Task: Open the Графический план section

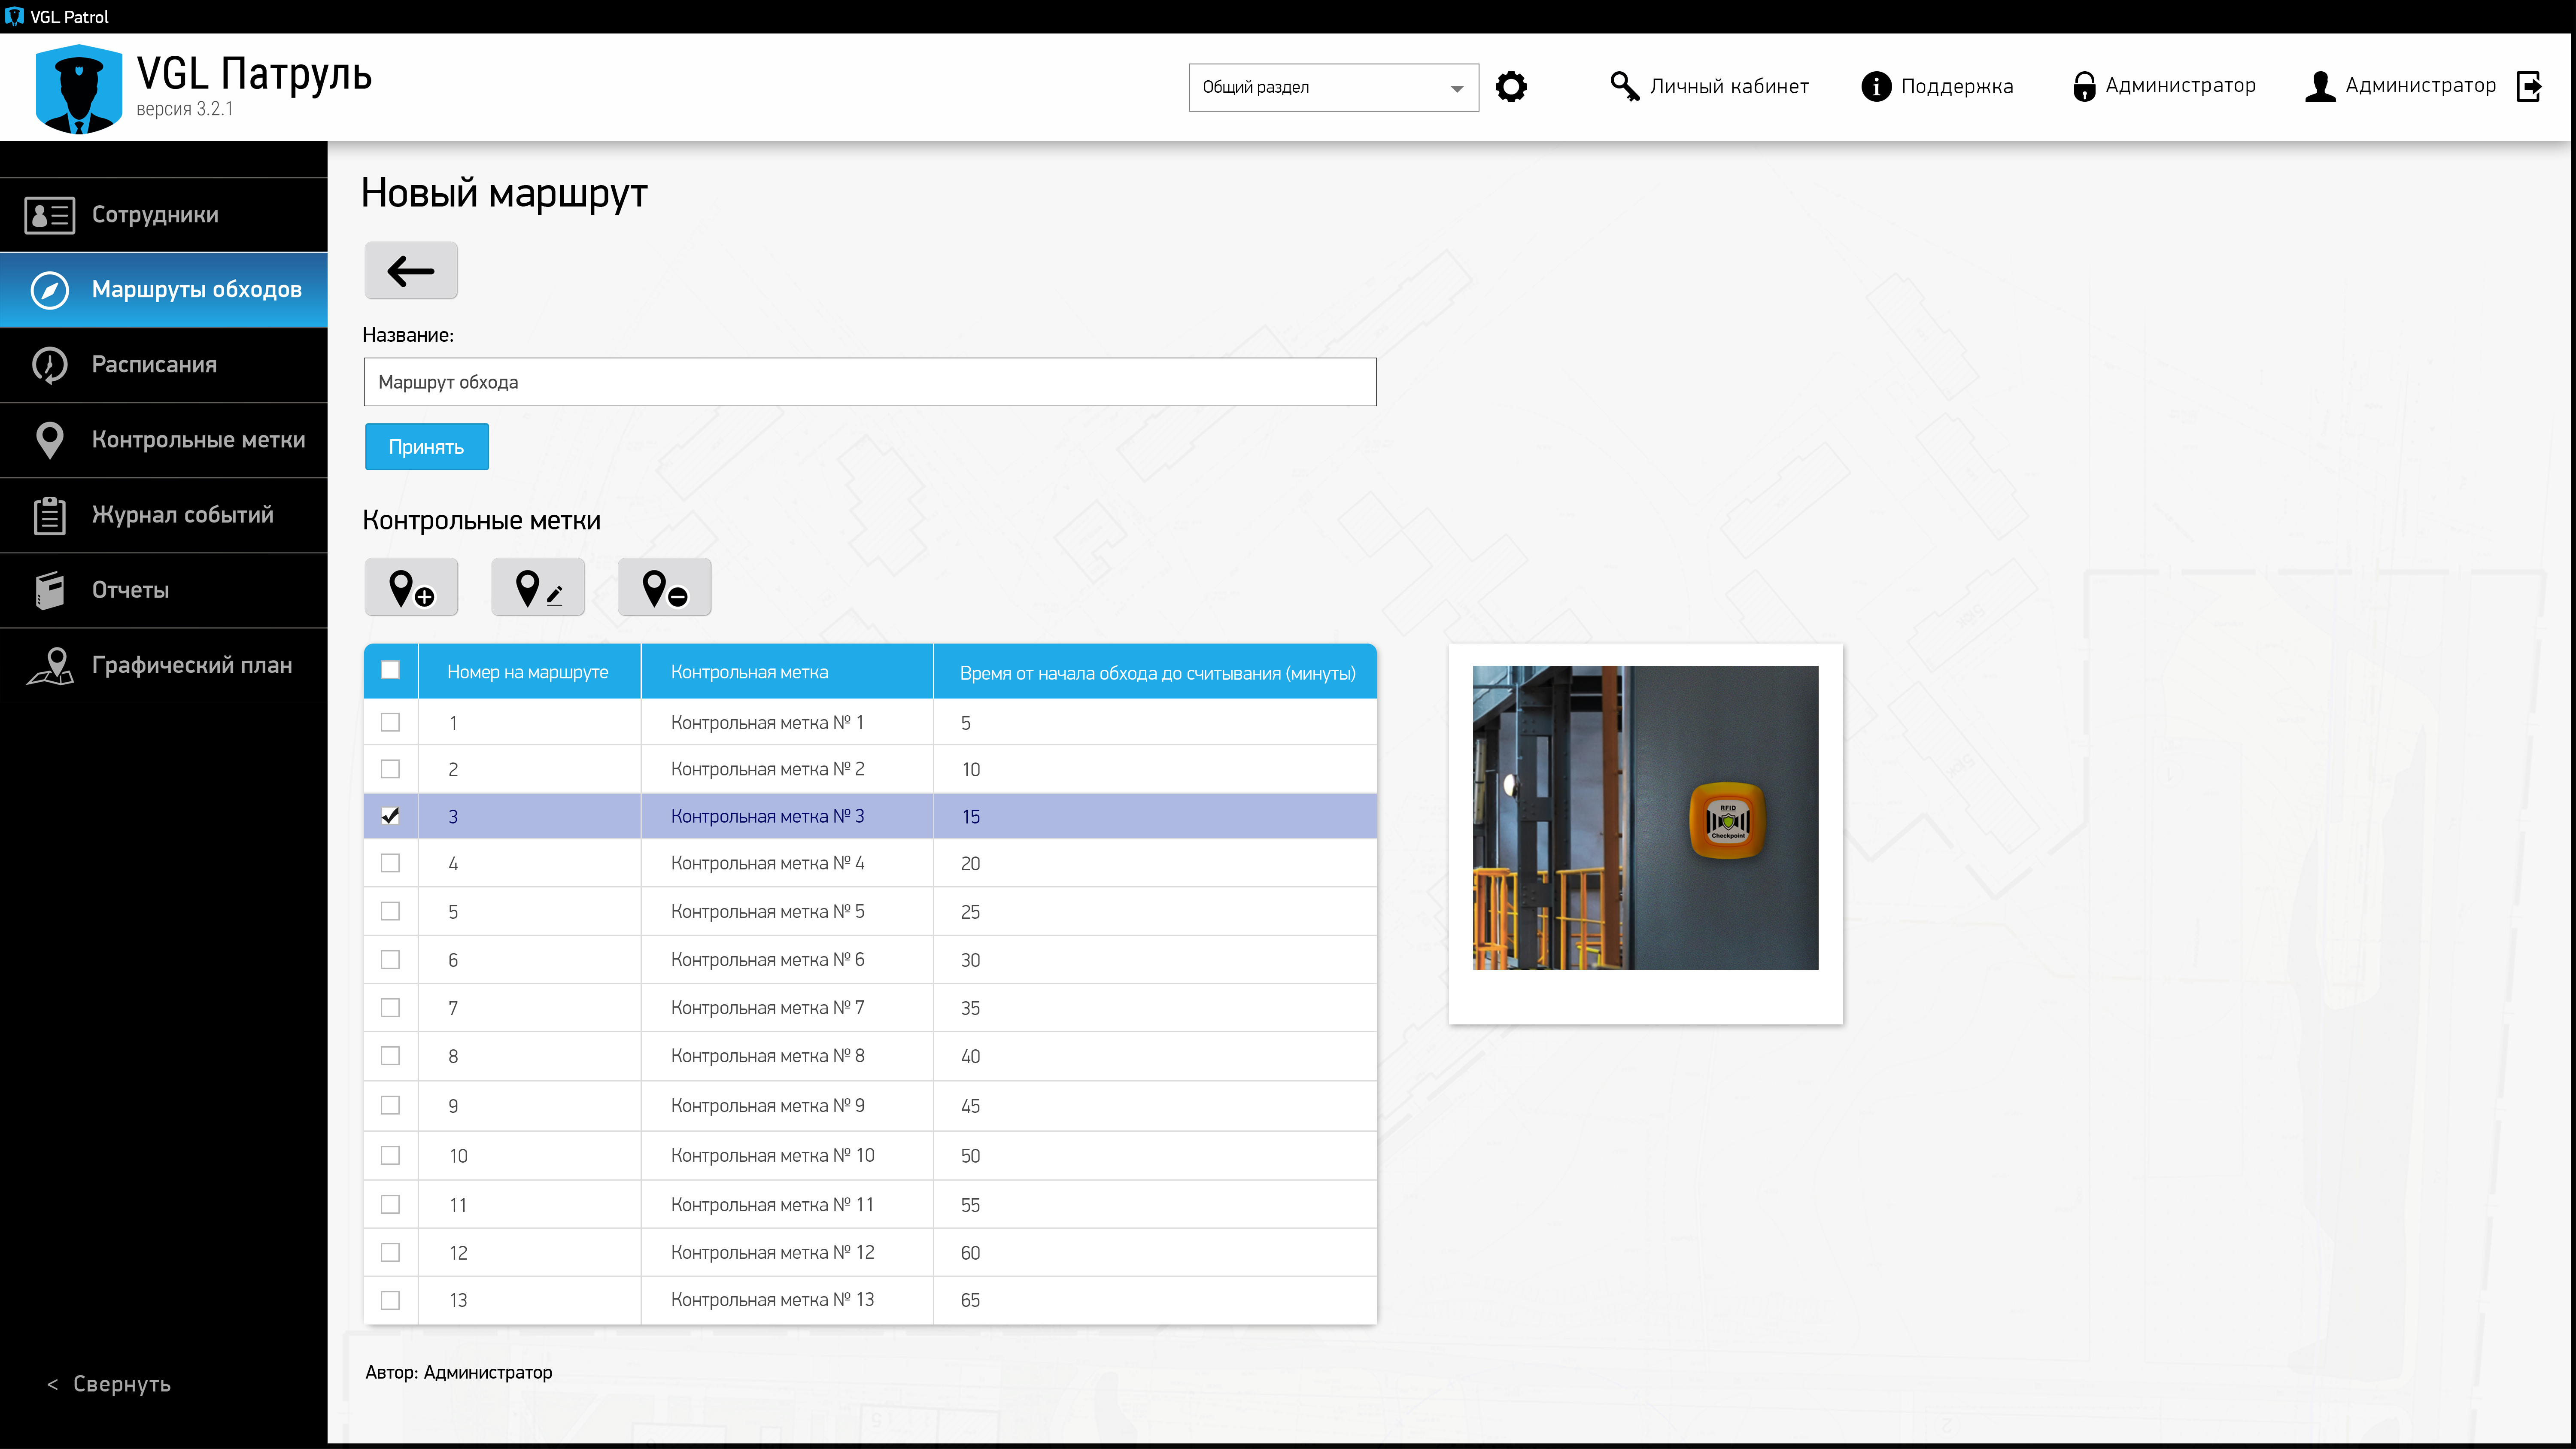Action: tap(191, 665)
